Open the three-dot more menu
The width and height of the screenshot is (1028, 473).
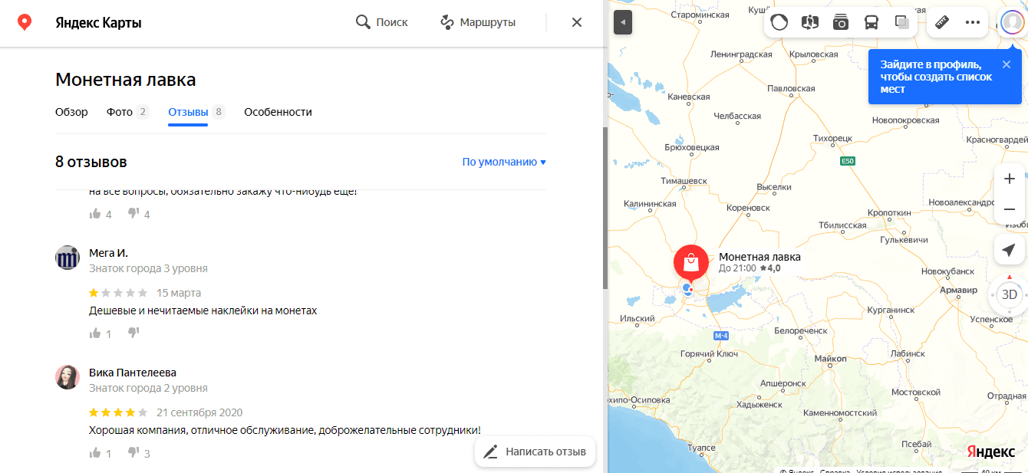click(973, 22)
